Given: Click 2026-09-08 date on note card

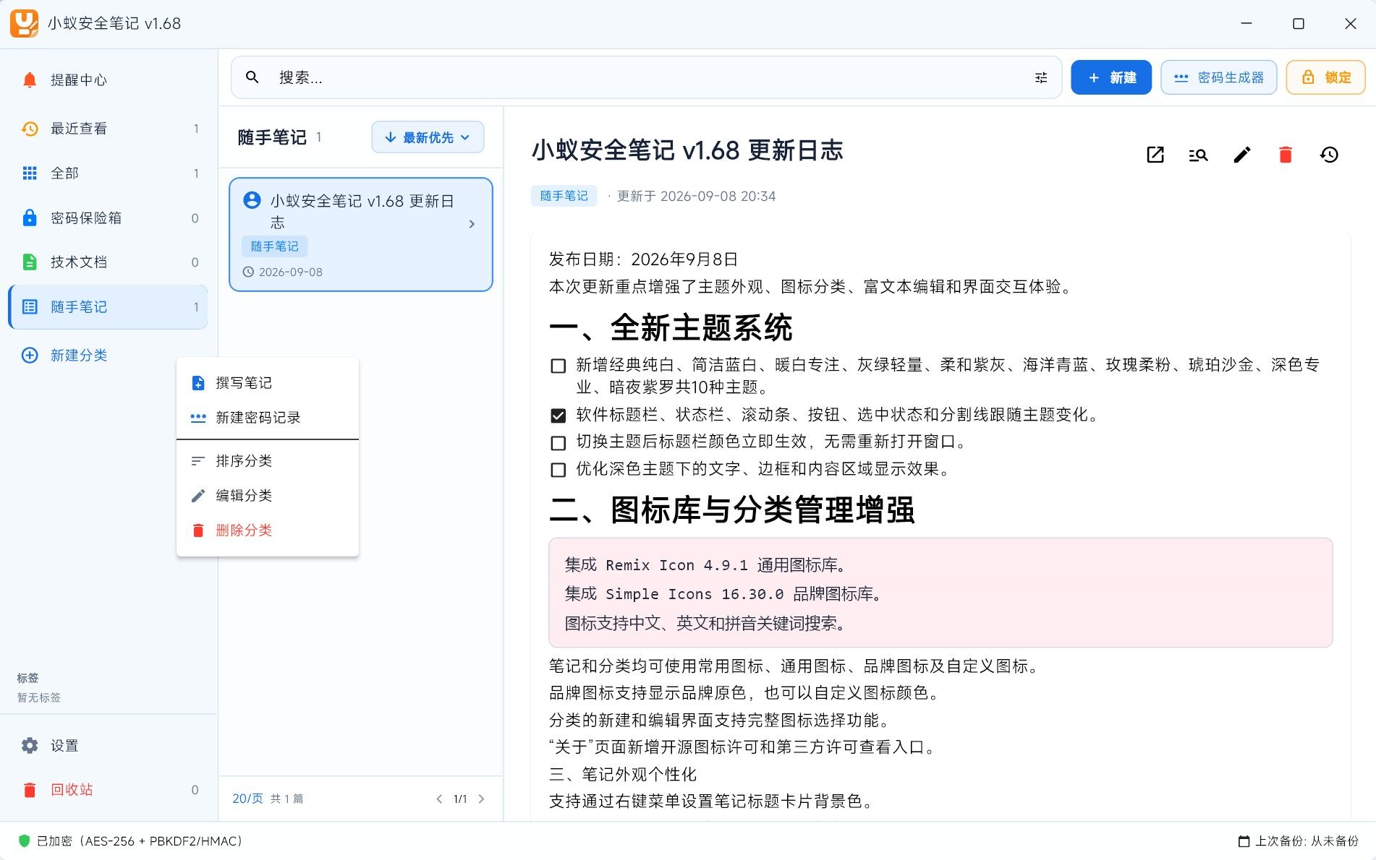Looking at the screenshot, I should (291, 272).
